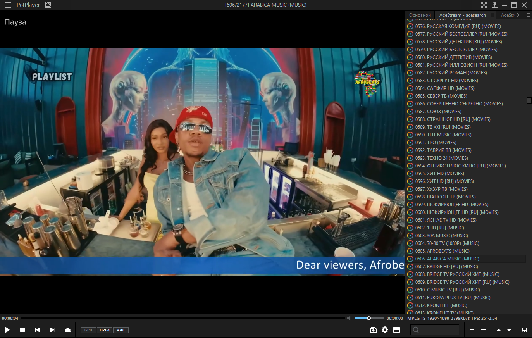Screen dimensions: 532x338
Task: Save the playlist using the floppy disk icon
Action: tap(524, 330)
